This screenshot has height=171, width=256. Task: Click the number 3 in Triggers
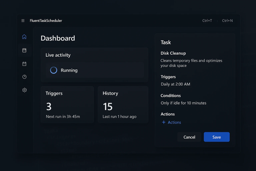coord(49,107)
